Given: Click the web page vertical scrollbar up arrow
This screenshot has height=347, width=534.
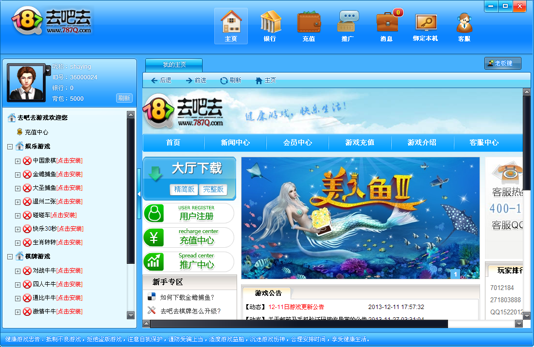Looking at the screenshot, I should [x=527, y=92].
